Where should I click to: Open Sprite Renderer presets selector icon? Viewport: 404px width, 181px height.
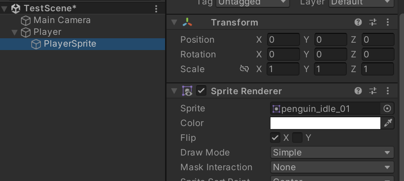pyautogui.click(x=373, y=91)
